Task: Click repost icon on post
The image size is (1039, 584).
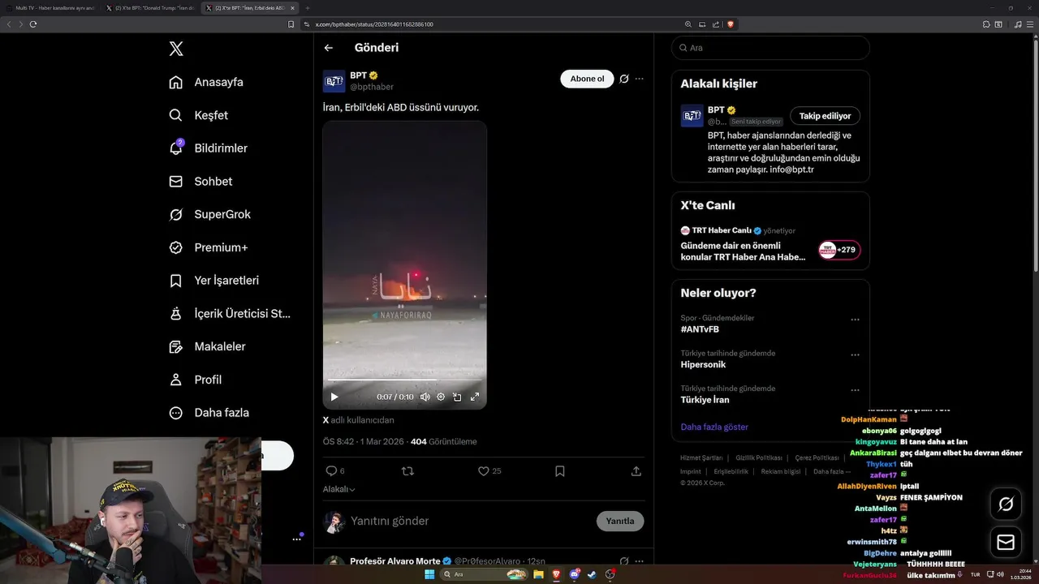Action: (x=407, y=470)
